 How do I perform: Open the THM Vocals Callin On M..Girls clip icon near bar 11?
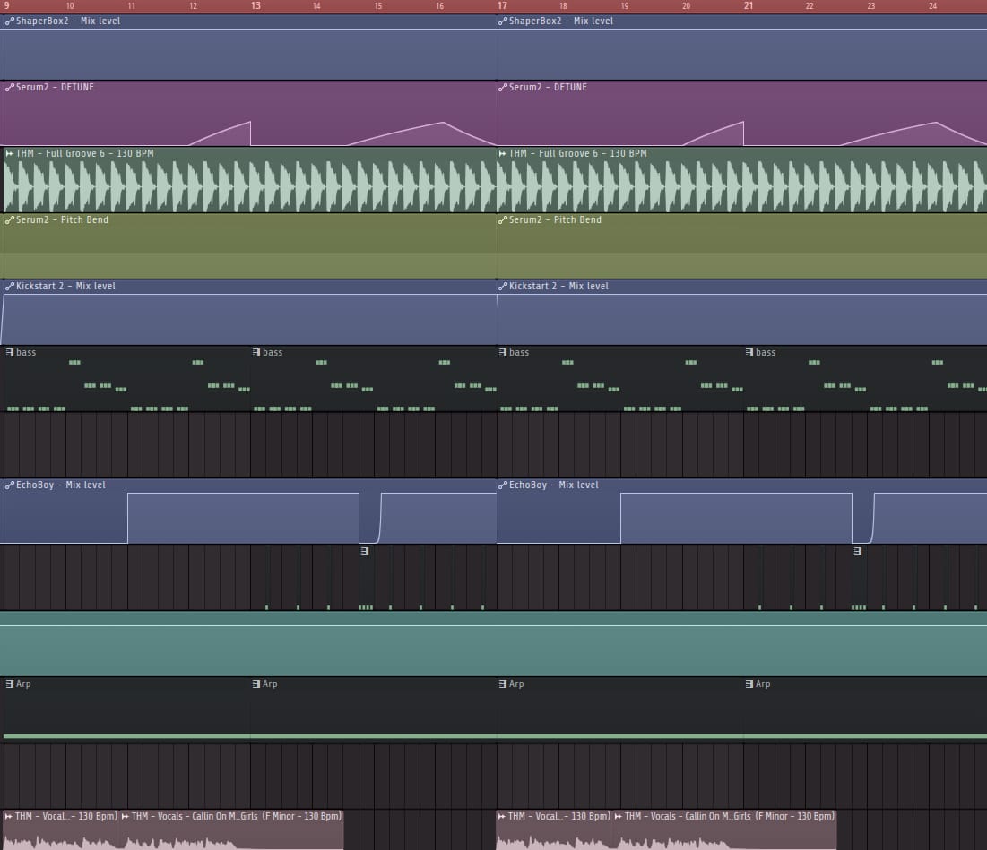(126, 817)
